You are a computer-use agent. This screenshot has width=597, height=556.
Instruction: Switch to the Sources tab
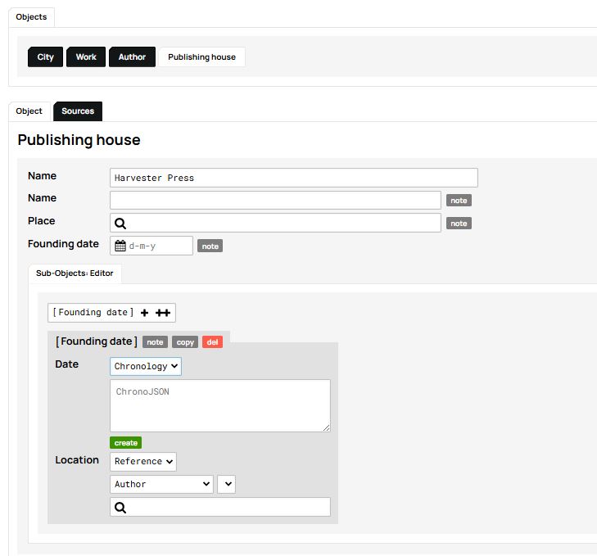coord(78,111)
